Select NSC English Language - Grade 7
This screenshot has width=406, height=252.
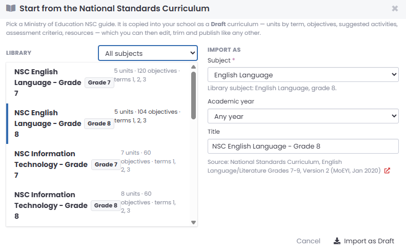point(98,83)
